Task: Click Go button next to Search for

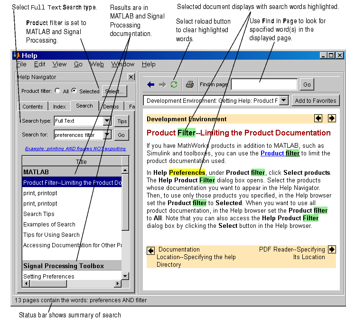Action: (x=121, y=135)
